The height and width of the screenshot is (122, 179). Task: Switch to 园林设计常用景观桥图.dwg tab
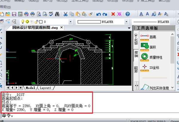coord(35,28)
